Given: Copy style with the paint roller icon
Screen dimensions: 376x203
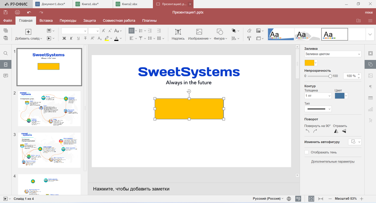Looking at the screenshot, I should tap(249, 38).
